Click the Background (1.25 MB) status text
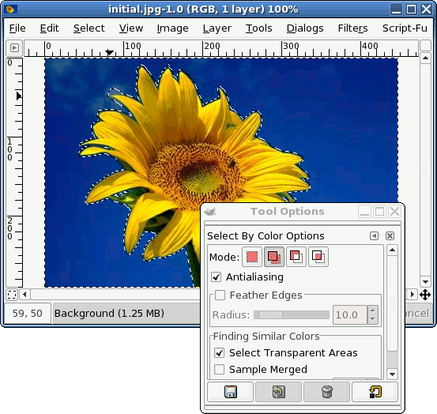 coord(109,314)
